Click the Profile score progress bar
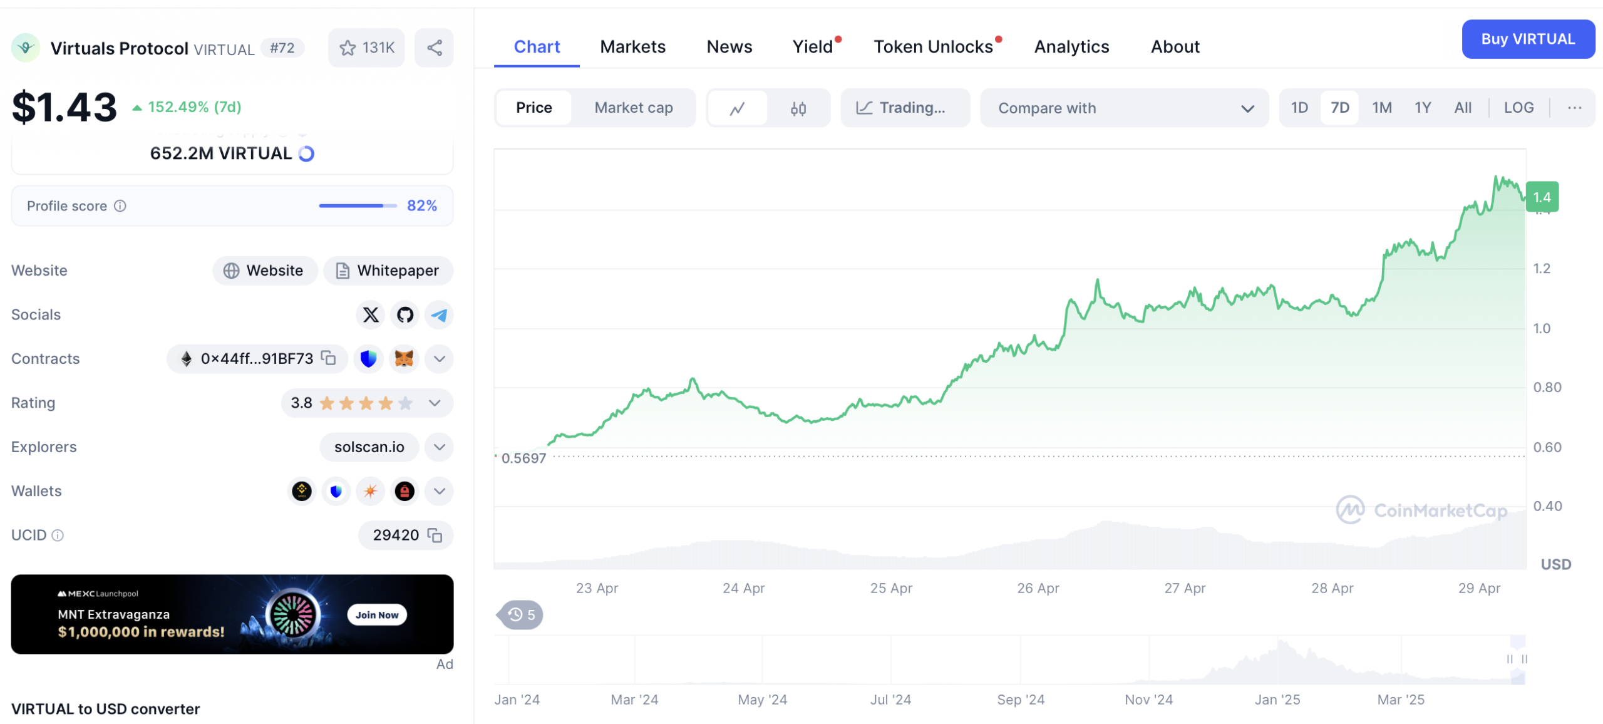Image resolution: width=1603 pixels, height=724 pixels. (x=358, y=206)
